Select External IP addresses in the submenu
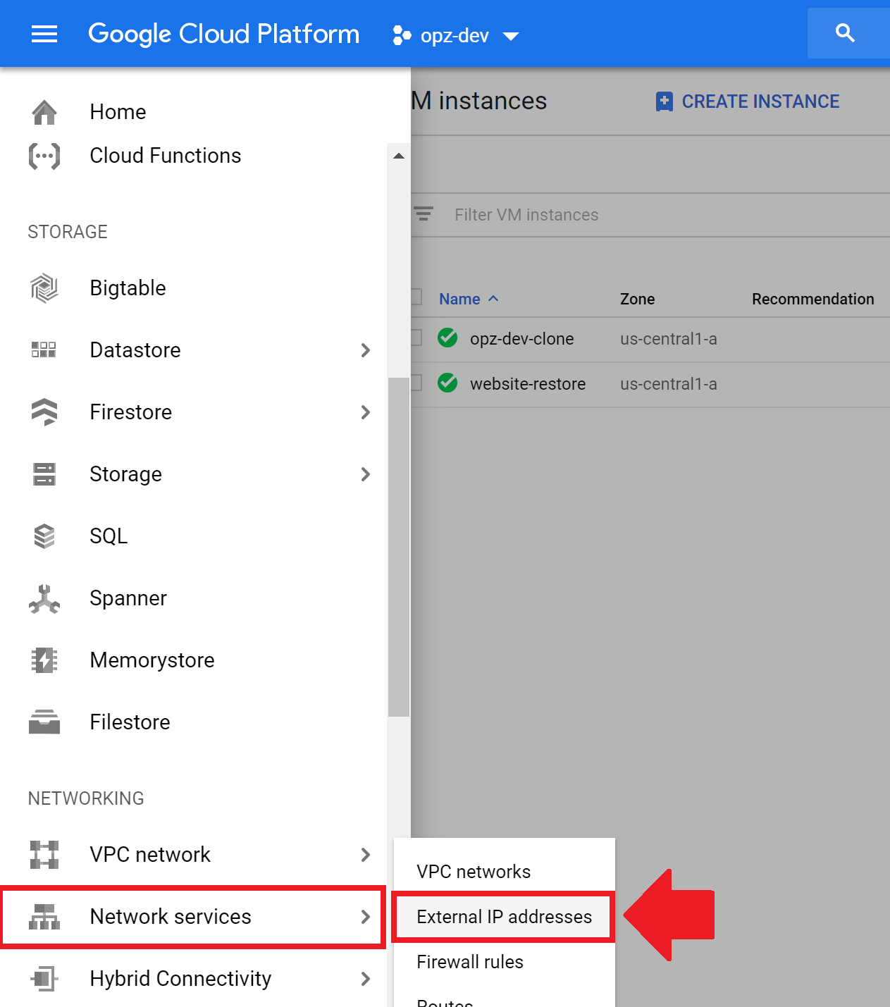 coord(504,917)
